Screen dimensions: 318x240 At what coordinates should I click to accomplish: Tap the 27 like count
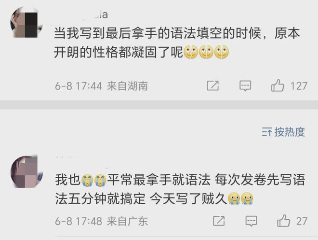[302, 221]
